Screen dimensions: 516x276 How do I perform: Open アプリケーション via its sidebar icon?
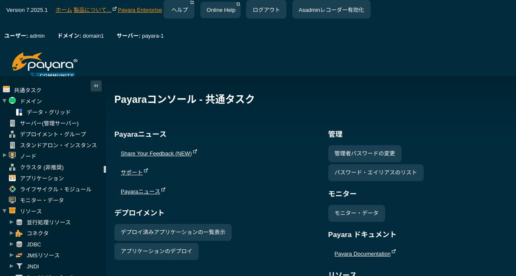click(12, 178)
